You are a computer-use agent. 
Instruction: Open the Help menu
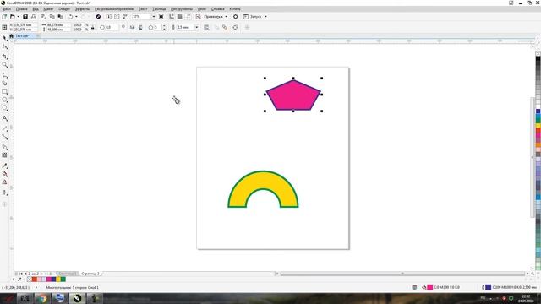click(x=218, y=9)
